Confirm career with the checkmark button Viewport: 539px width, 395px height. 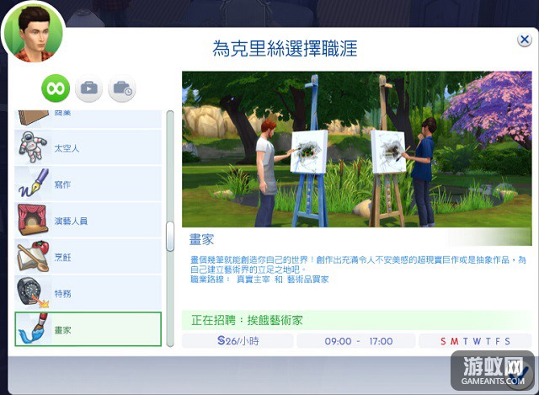[x=520, y=374]
